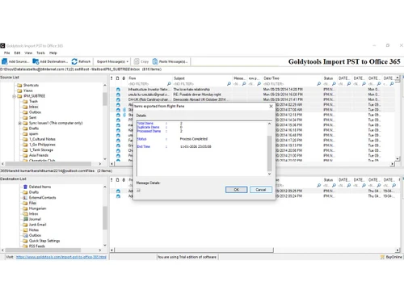
Task: Click the Date/Time column header in source pane
Action: (292, 78)
